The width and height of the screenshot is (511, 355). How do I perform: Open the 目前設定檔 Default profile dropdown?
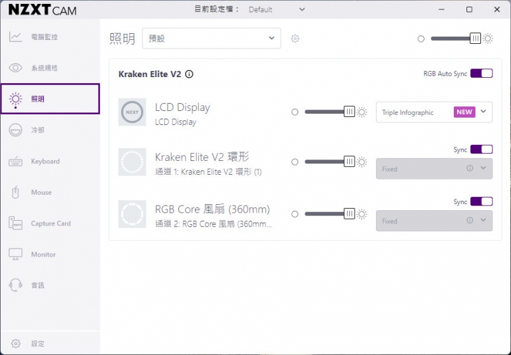(277, 9)
